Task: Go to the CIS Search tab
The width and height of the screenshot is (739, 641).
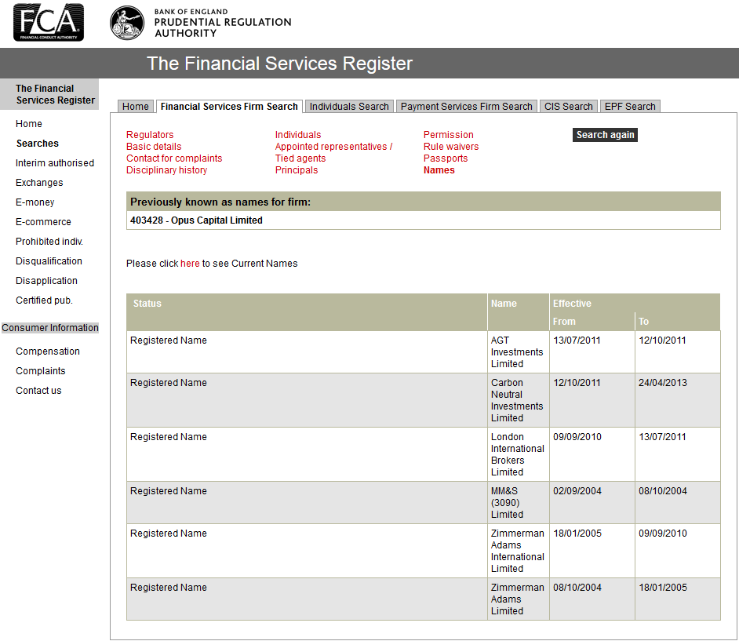Action: pyautogui.click(x=569, y=107)
